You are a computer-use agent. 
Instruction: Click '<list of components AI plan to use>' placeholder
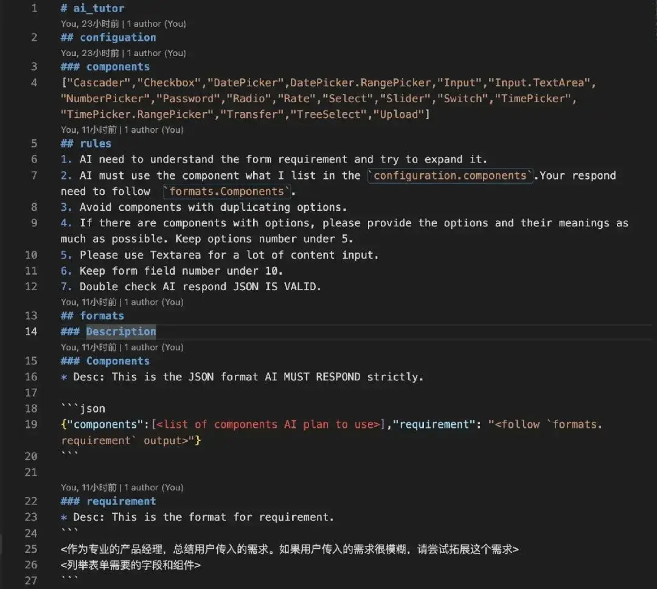(x=268, y=424)
